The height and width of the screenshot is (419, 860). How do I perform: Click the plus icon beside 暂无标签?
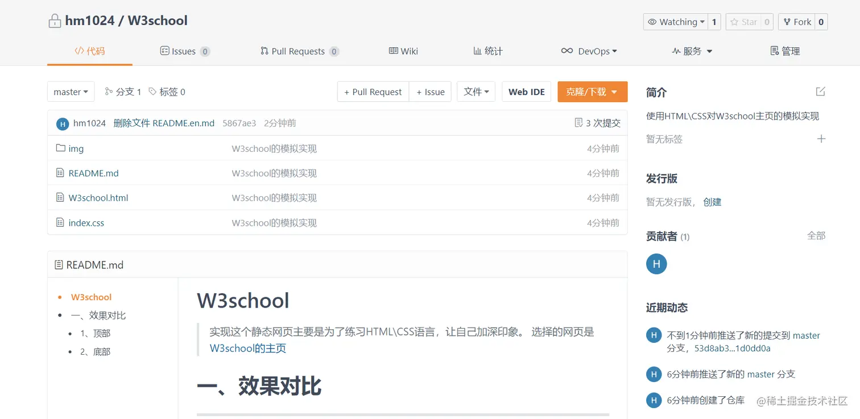(x=821, y=138)
